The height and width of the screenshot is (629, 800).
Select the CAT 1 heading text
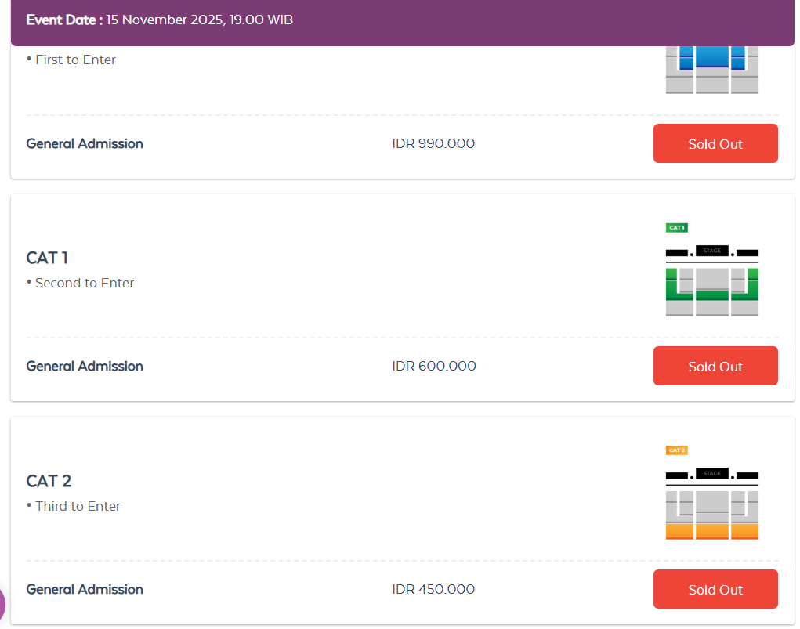pos(47,258)
